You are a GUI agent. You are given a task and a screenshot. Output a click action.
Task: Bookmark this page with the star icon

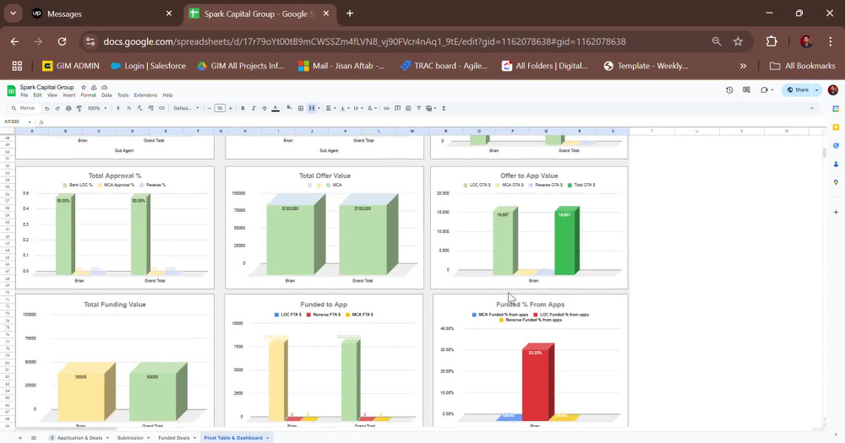(738, 41)
